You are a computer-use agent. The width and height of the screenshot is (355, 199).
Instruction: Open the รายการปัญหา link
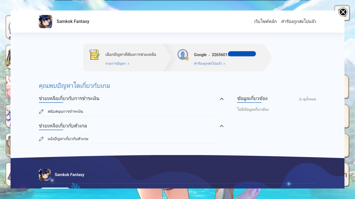coord(116,64)
